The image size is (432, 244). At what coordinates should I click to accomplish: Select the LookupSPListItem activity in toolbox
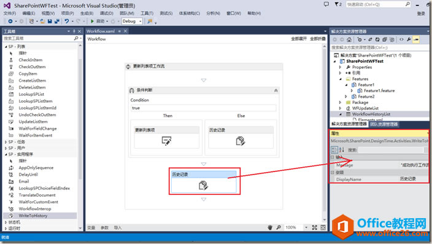click(35, 101)
